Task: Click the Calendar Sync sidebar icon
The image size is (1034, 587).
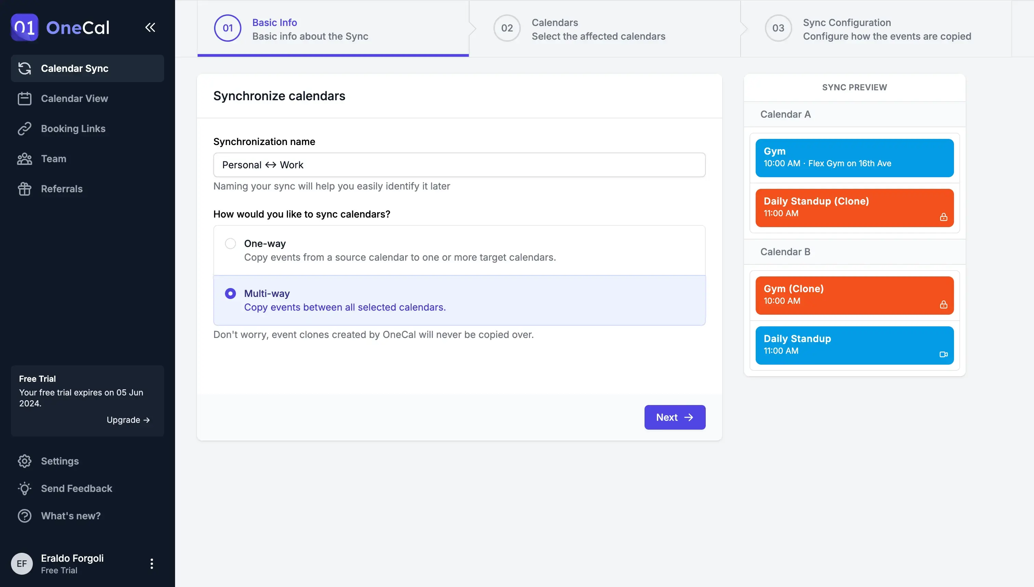Action: point(24,67)
